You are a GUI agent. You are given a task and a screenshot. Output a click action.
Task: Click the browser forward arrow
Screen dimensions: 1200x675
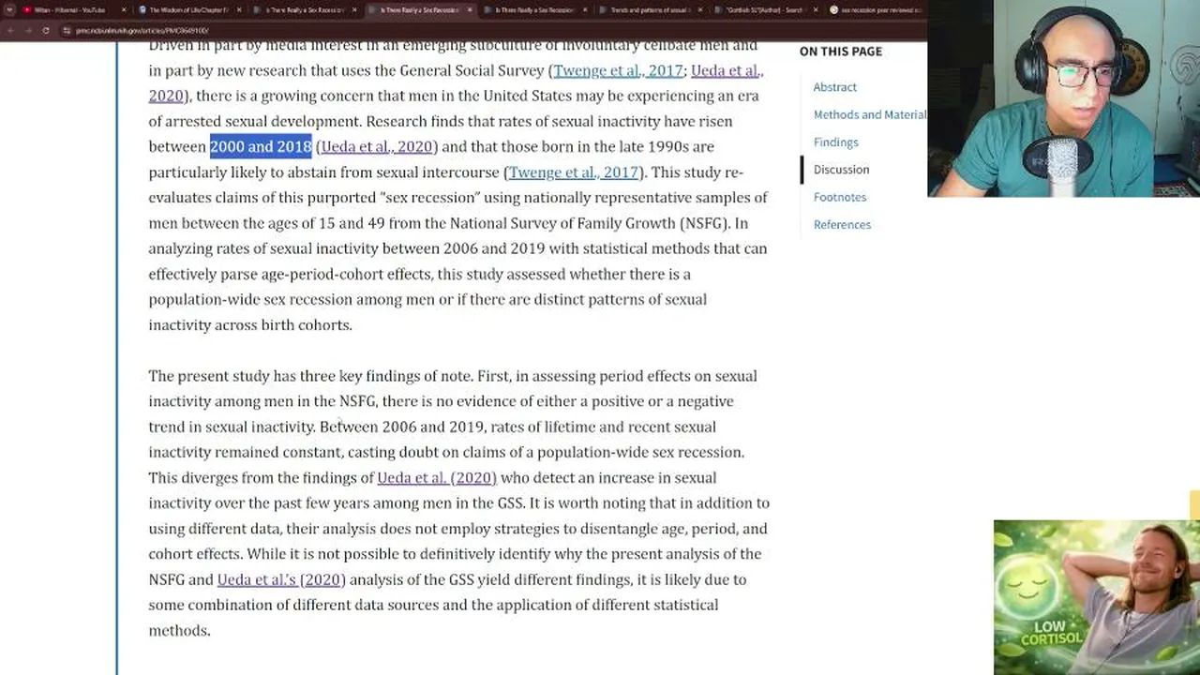point(28,30)
